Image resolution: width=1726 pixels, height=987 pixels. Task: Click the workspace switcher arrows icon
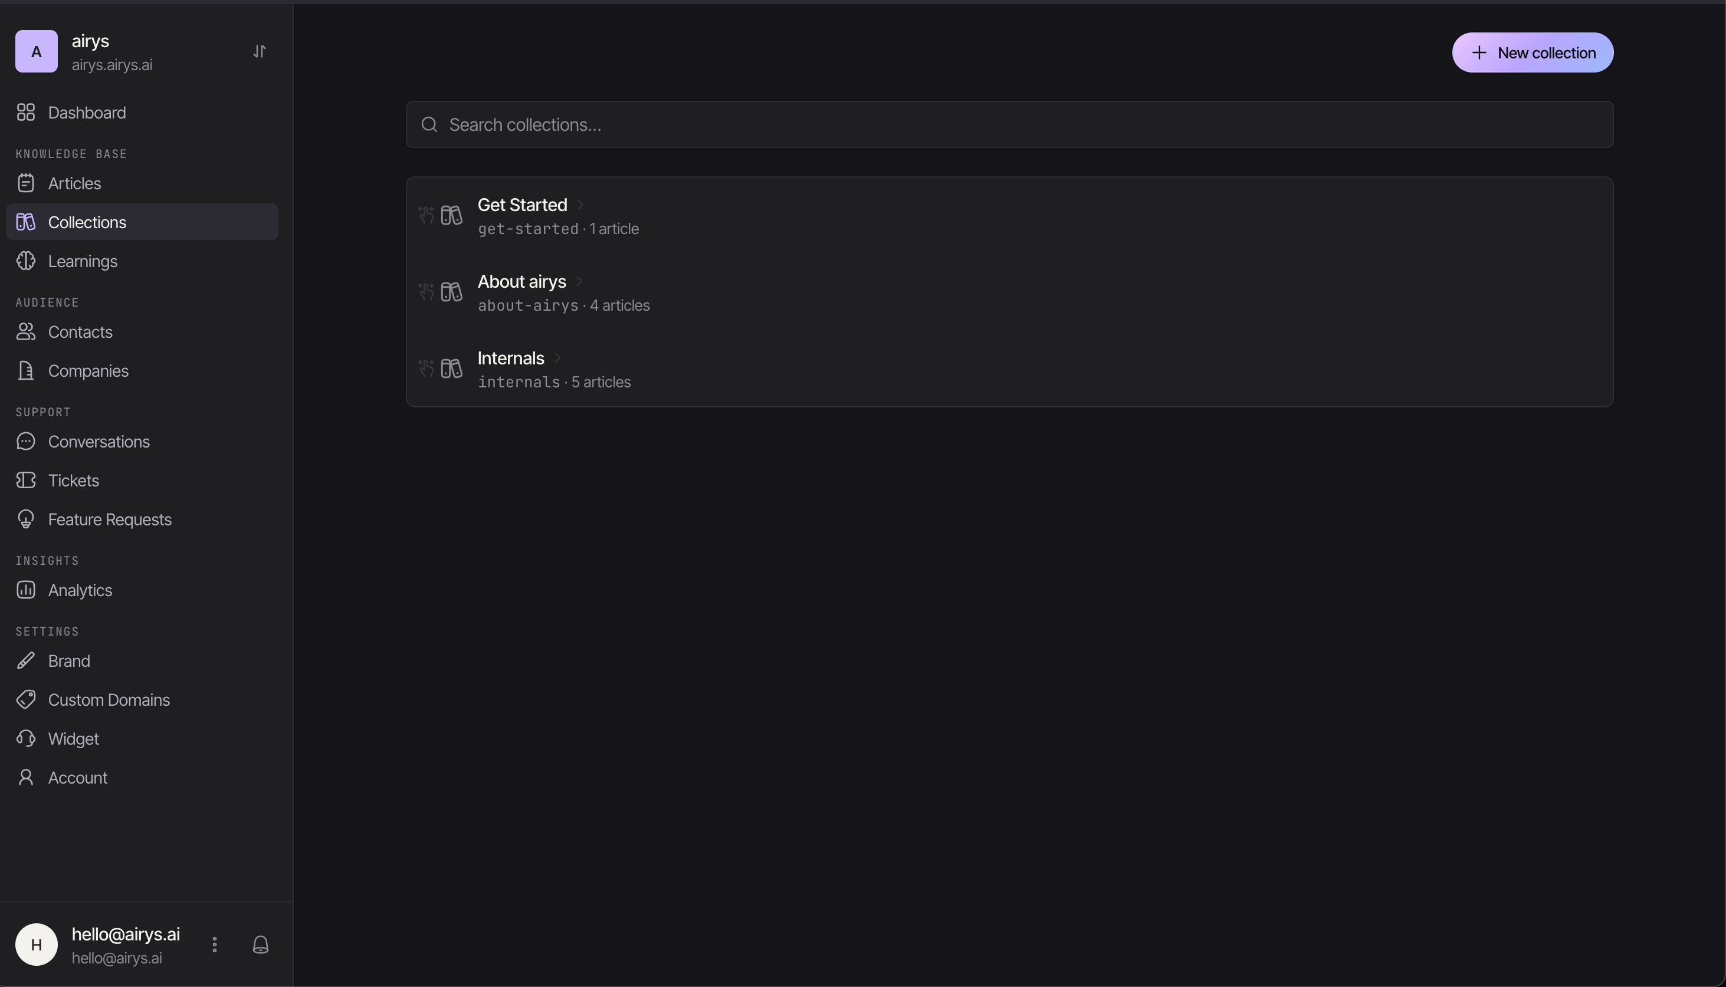(x=259, y=51)
